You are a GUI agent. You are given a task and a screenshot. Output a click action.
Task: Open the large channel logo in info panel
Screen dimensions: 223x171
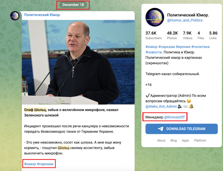coord(155,17)
